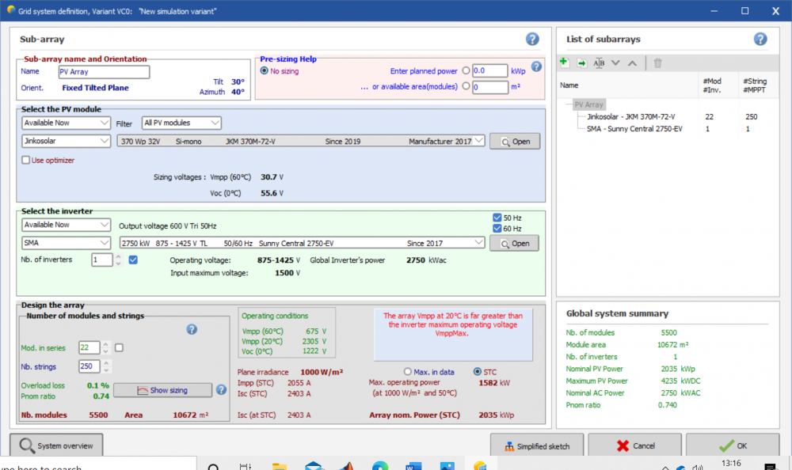
Task: Open the System overview
Action: 56,445
